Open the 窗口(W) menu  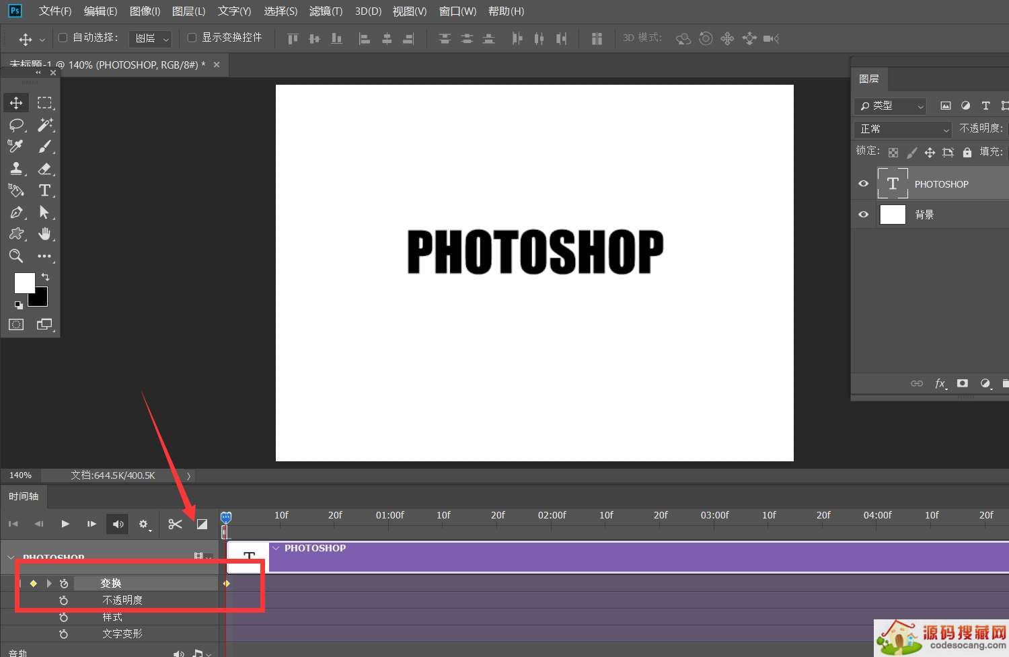click(457, 11)
